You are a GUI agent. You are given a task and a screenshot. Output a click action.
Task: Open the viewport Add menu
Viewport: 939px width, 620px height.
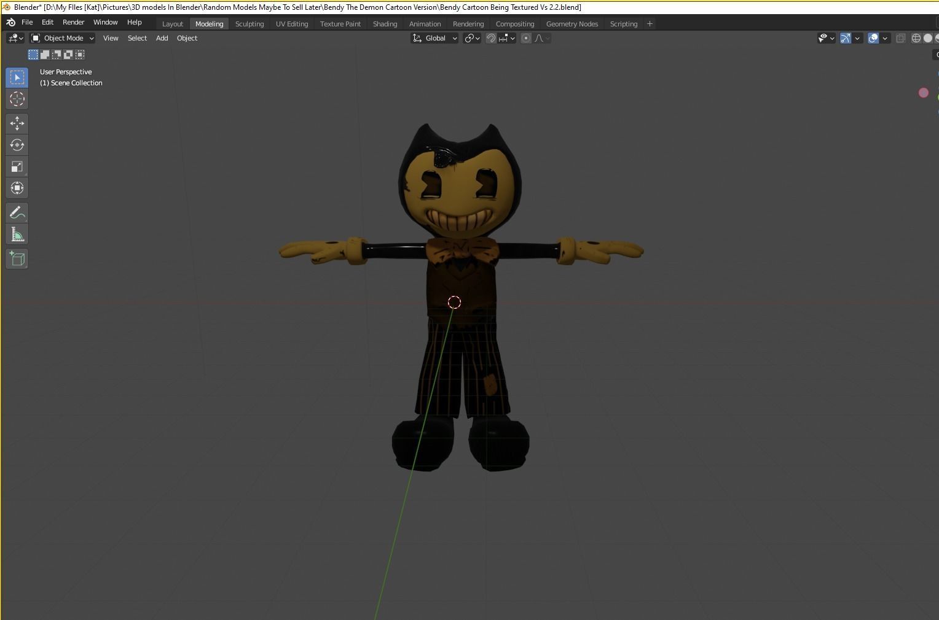point(162,38)
